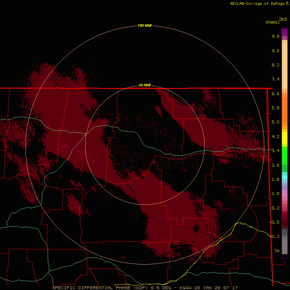Click the 9.0 value on the color scale
The width and height of the screenshot is (290, 290).
275,51
